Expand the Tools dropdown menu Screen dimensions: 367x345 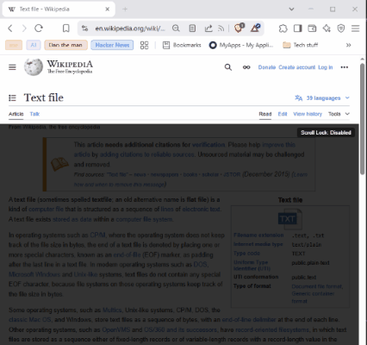point(339,114)
